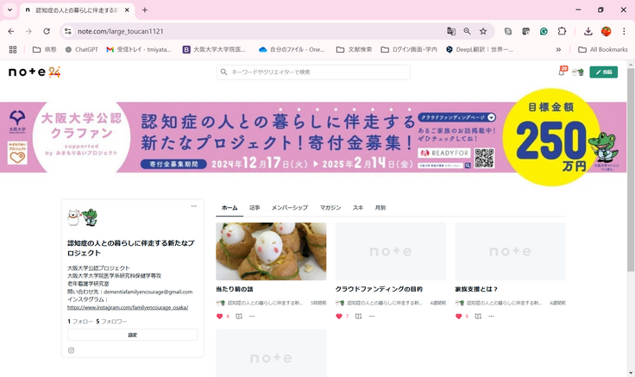635x377 pixels.
Task: Expand the hidden bookmarks overflow chevron
Action: pyautogui.click(x=558, y=49)
